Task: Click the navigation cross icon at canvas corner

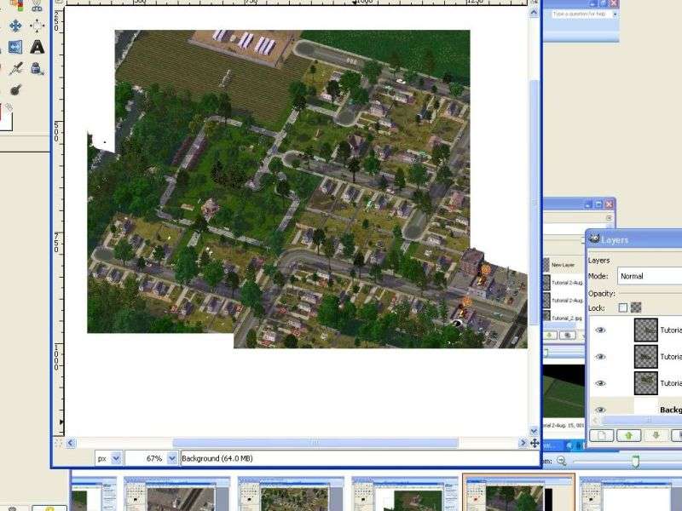Action: 535,443
